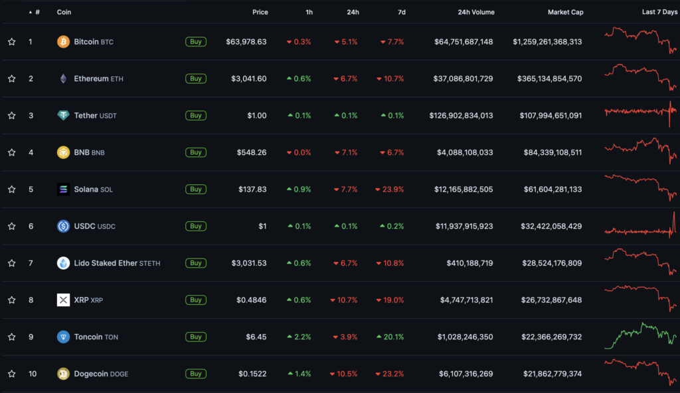This screenshot has width=680, height=393.
Task: Sort the table by rank number column
Action: (x=37, y=12)
